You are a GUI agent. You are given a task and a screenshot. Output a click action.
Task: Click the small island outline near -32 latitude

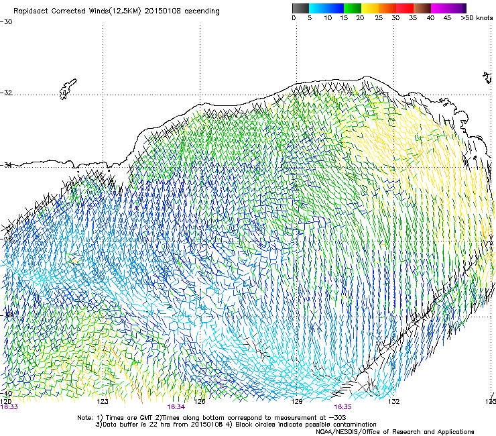tap(68, 89)
